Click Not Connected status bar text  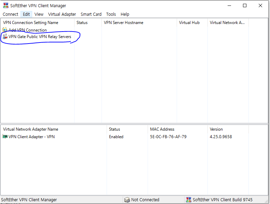tap(145, 200)
